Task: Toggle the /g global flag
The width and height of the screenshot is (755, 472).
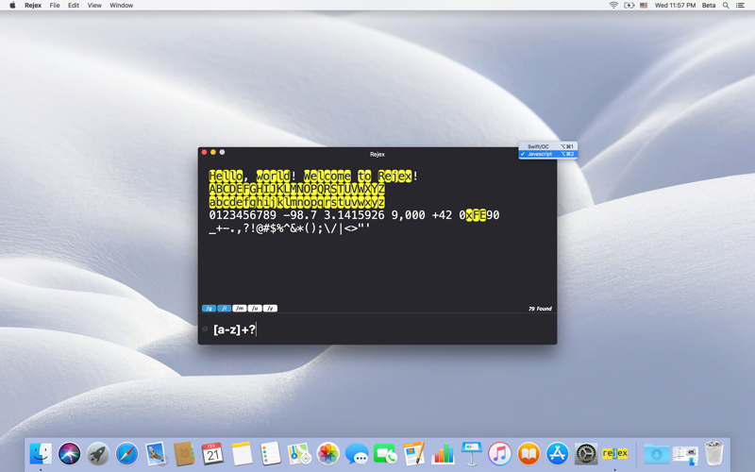Action: tap(209, 309)
